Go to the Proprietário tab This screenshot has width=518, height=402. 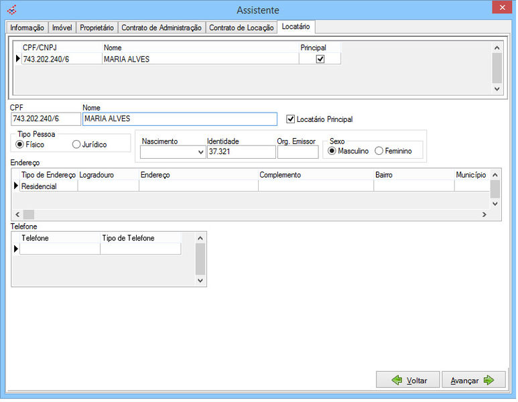[x=96, y=27]
